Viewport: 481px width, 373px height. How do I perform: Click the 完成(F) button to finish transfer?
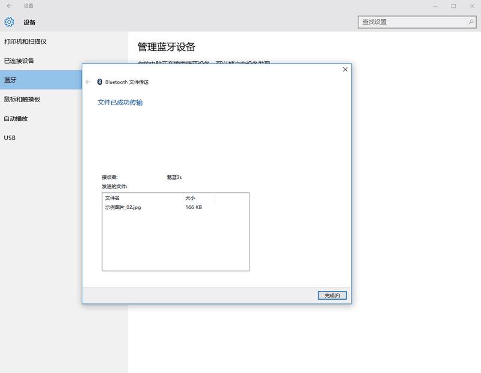coord(332,295)
